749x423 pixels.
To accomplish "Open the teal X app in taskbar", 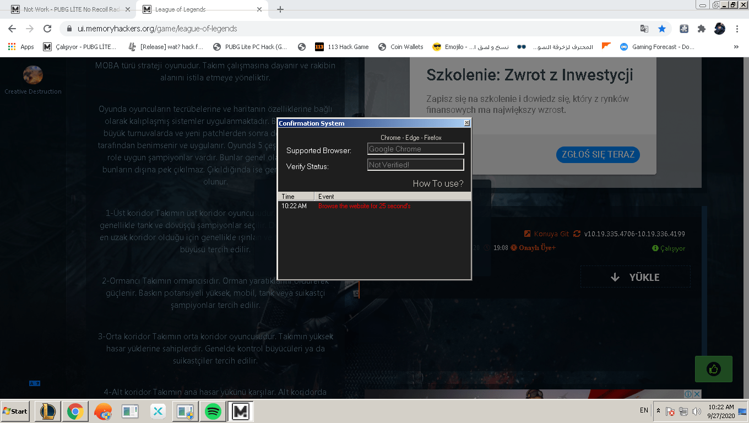I will click(158, 411).
